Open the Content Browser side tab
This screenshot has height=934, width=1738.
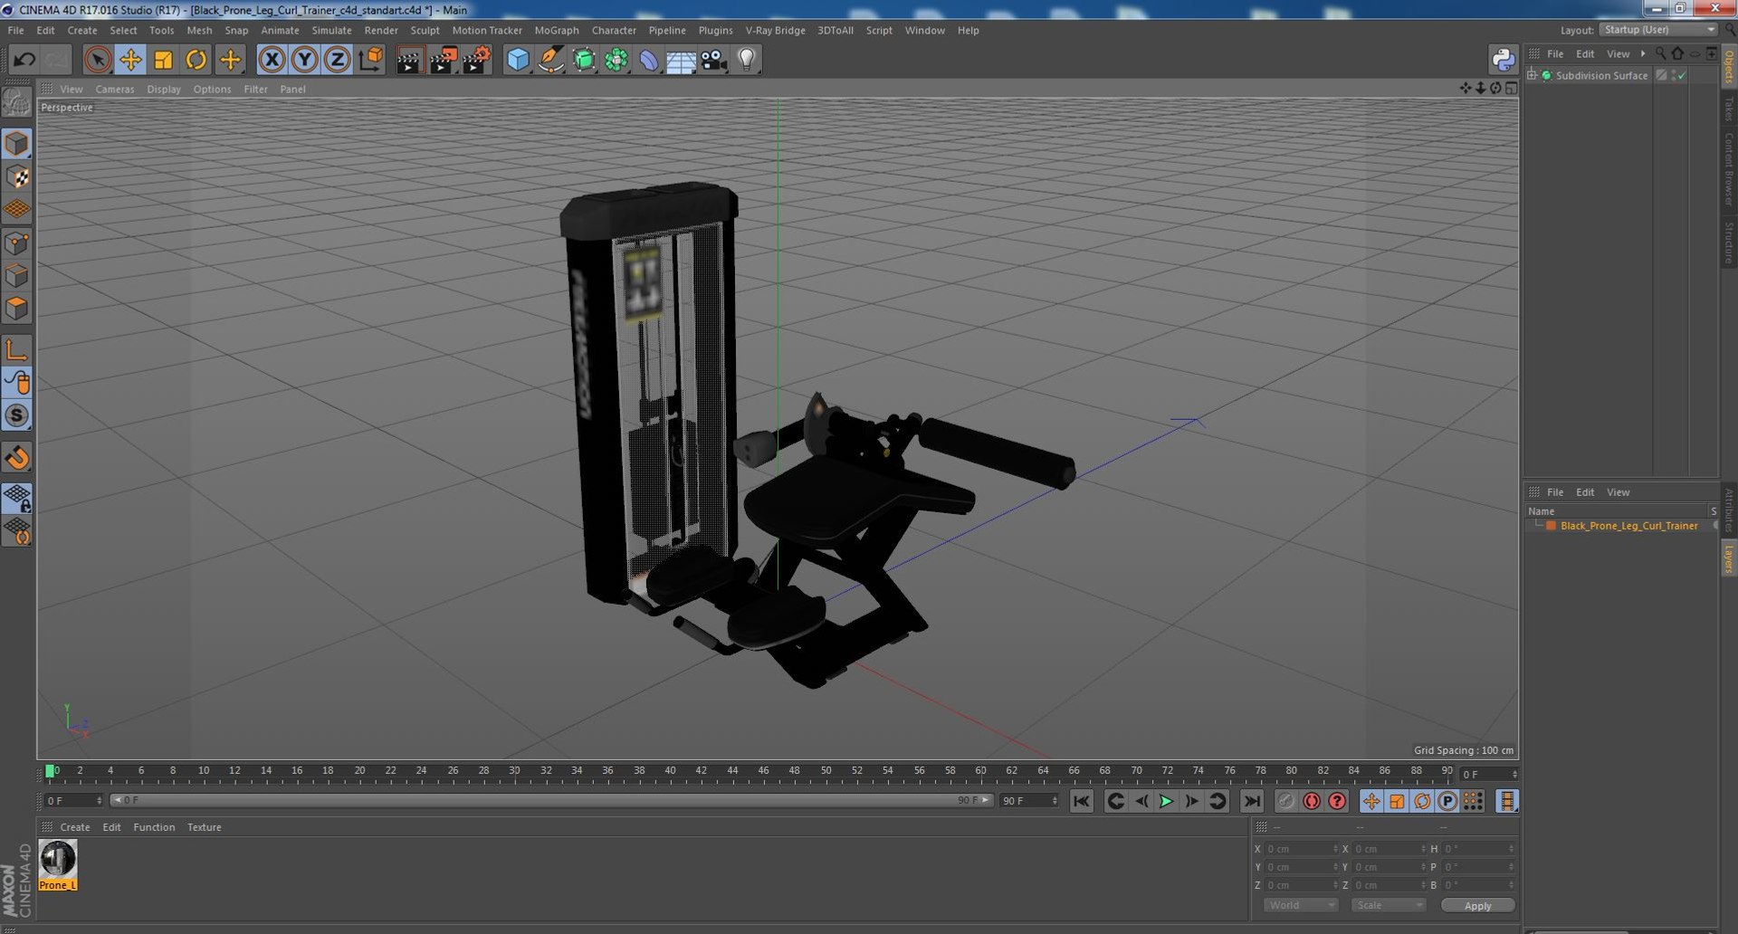pos(1728,169)
